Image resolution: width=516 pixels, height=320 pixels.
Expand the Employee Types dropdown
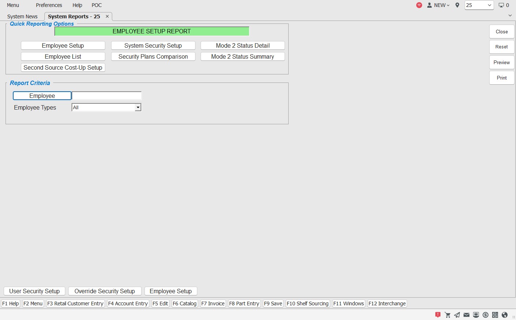tap(138, 107)
